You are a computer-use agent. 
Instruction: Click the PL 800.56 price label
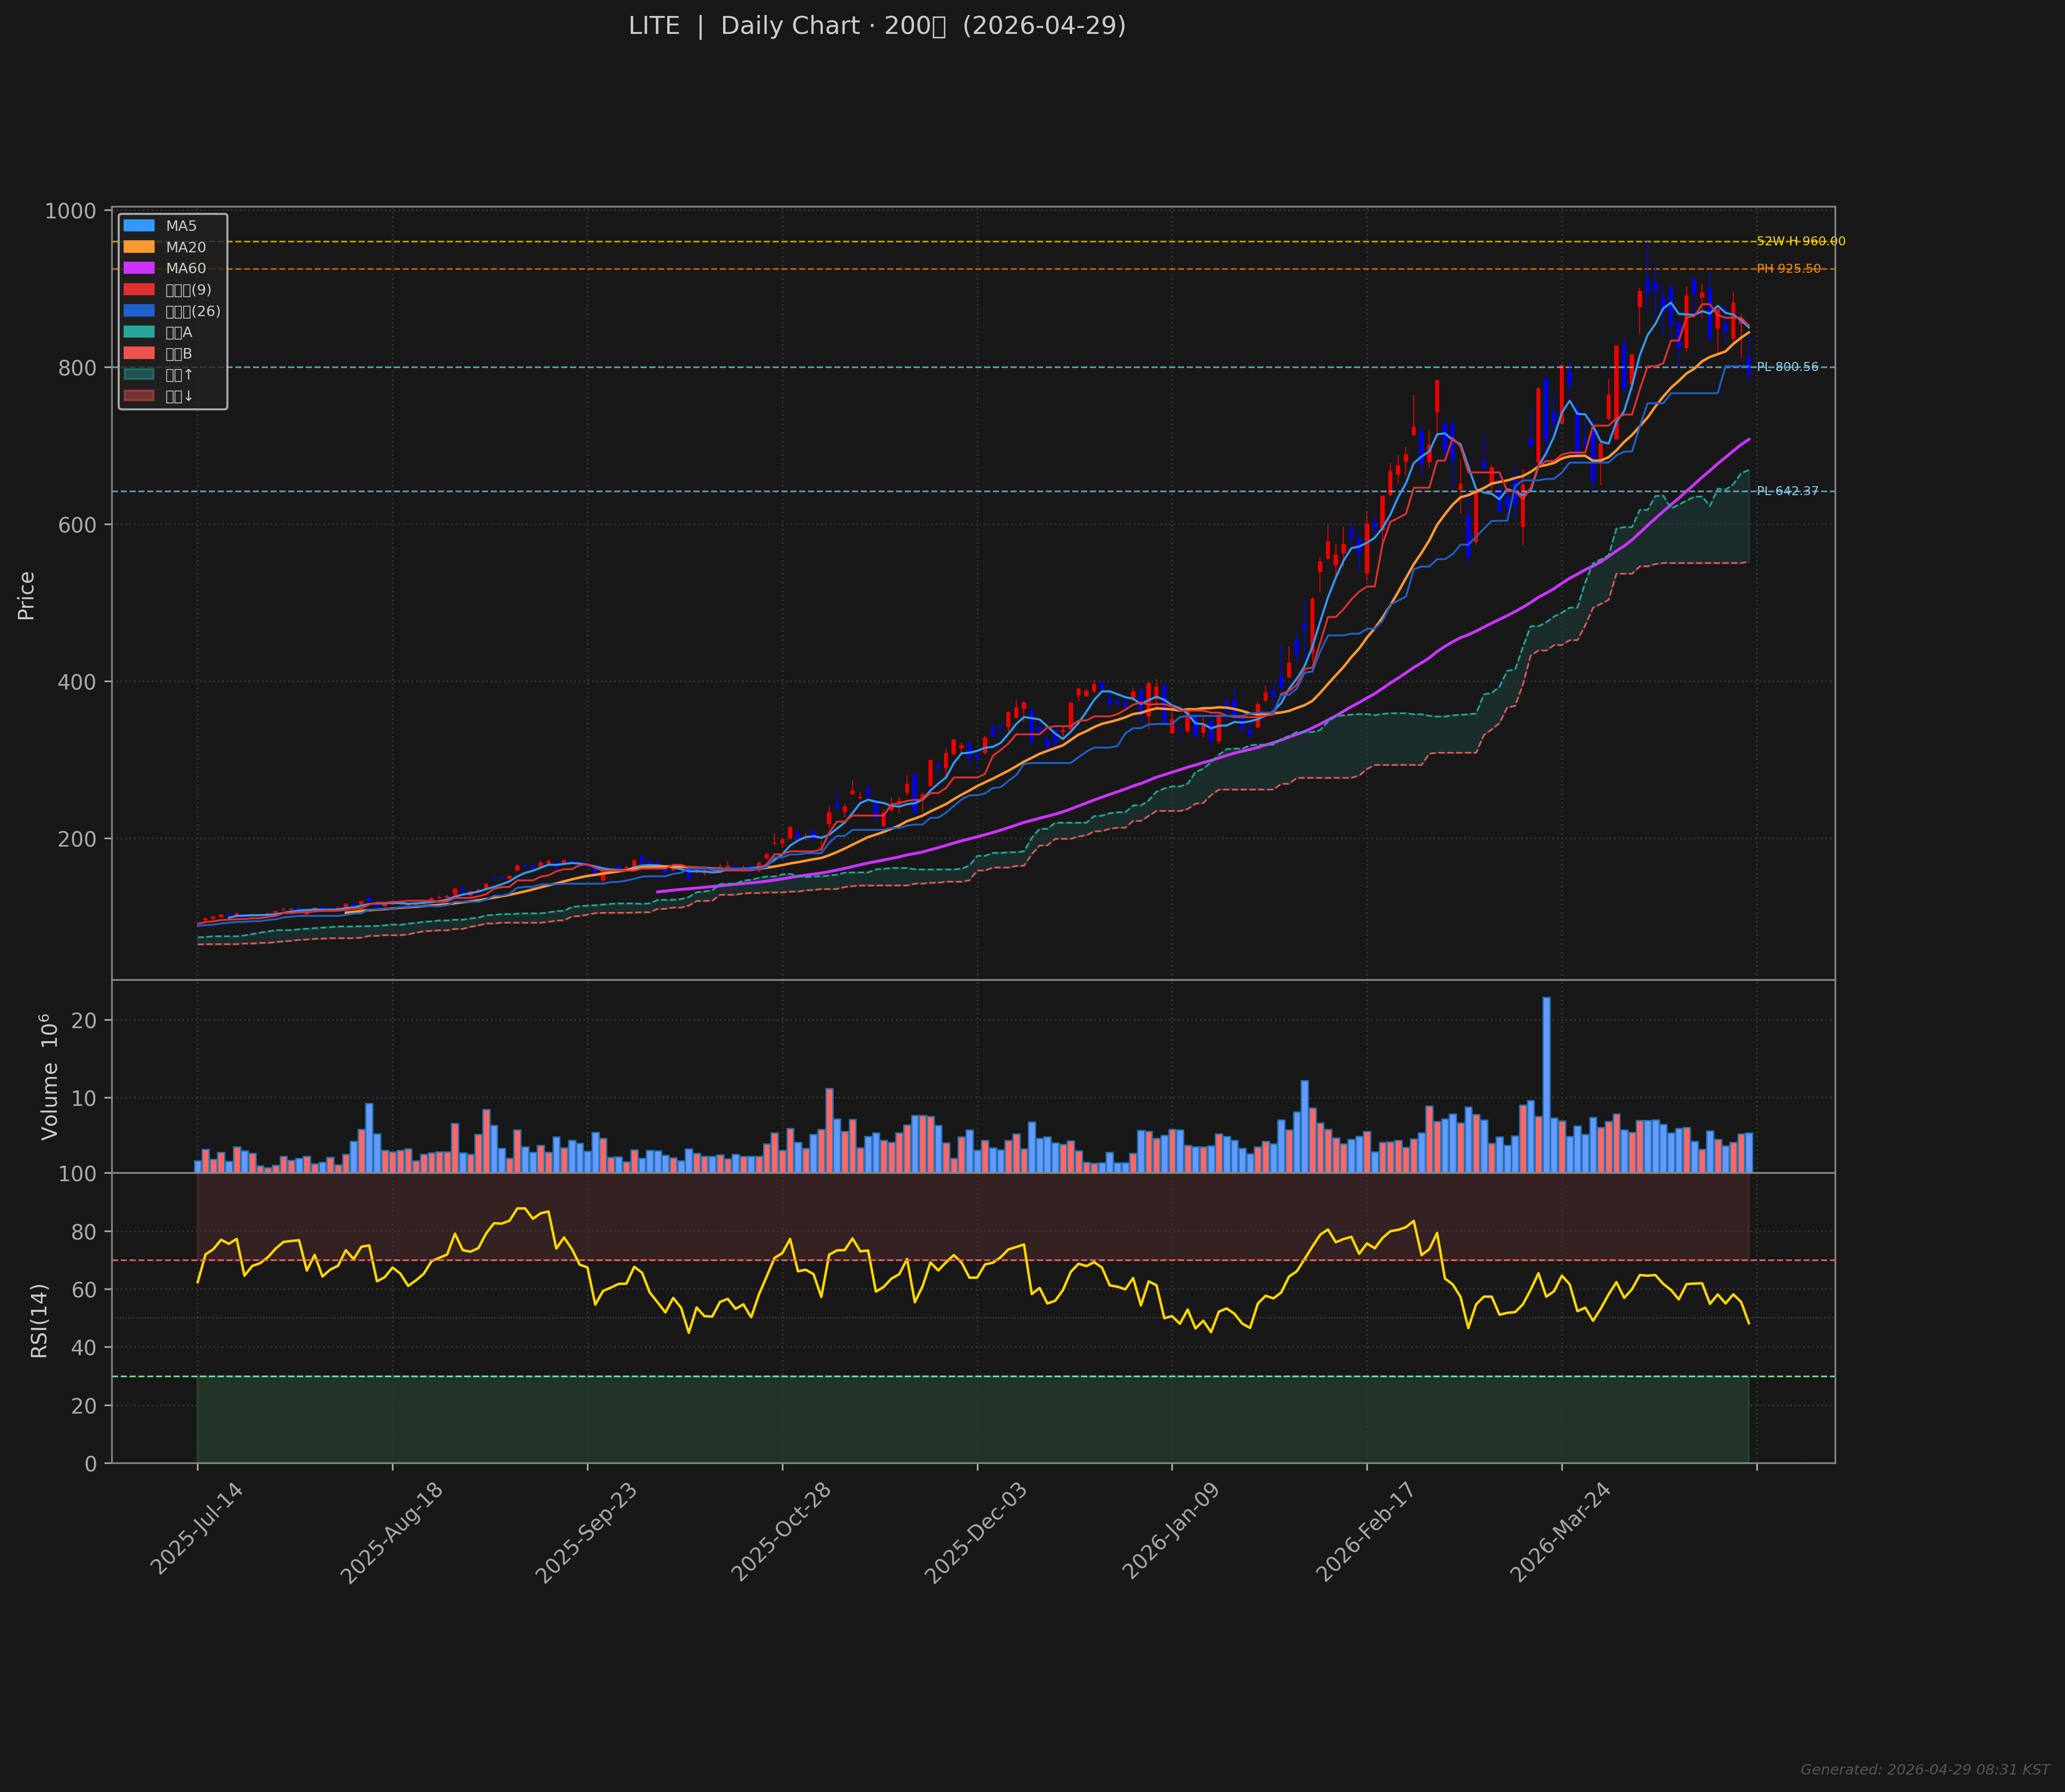point(1787,367)
